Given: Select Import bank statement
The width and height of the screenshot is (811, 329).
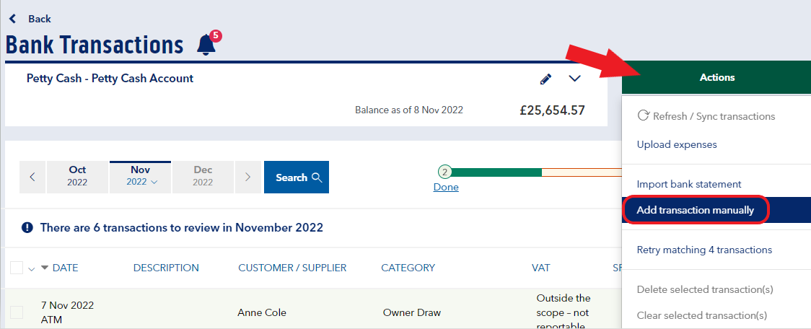Looking at the screenshot, I should point(688,185).
